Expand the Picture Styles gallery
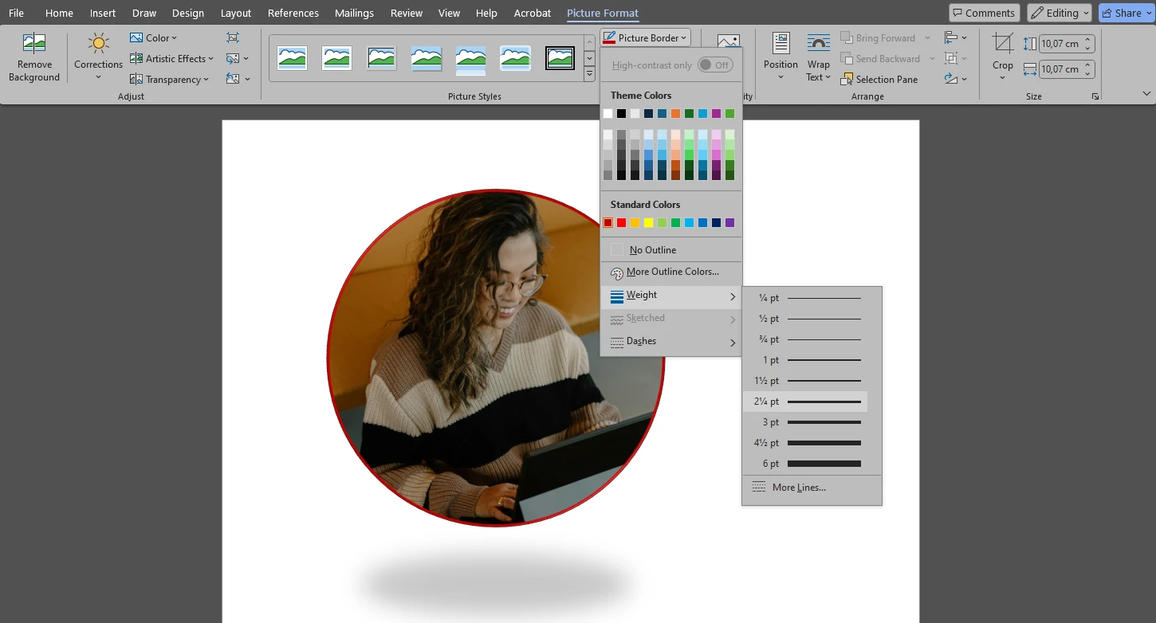1156x623 pixels. click(x=589, y=74)
